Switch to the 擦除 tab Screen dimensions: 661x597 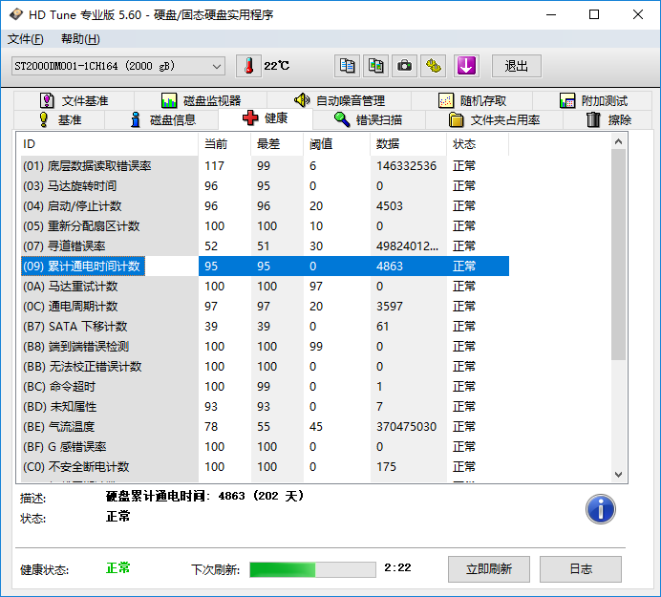608,119
